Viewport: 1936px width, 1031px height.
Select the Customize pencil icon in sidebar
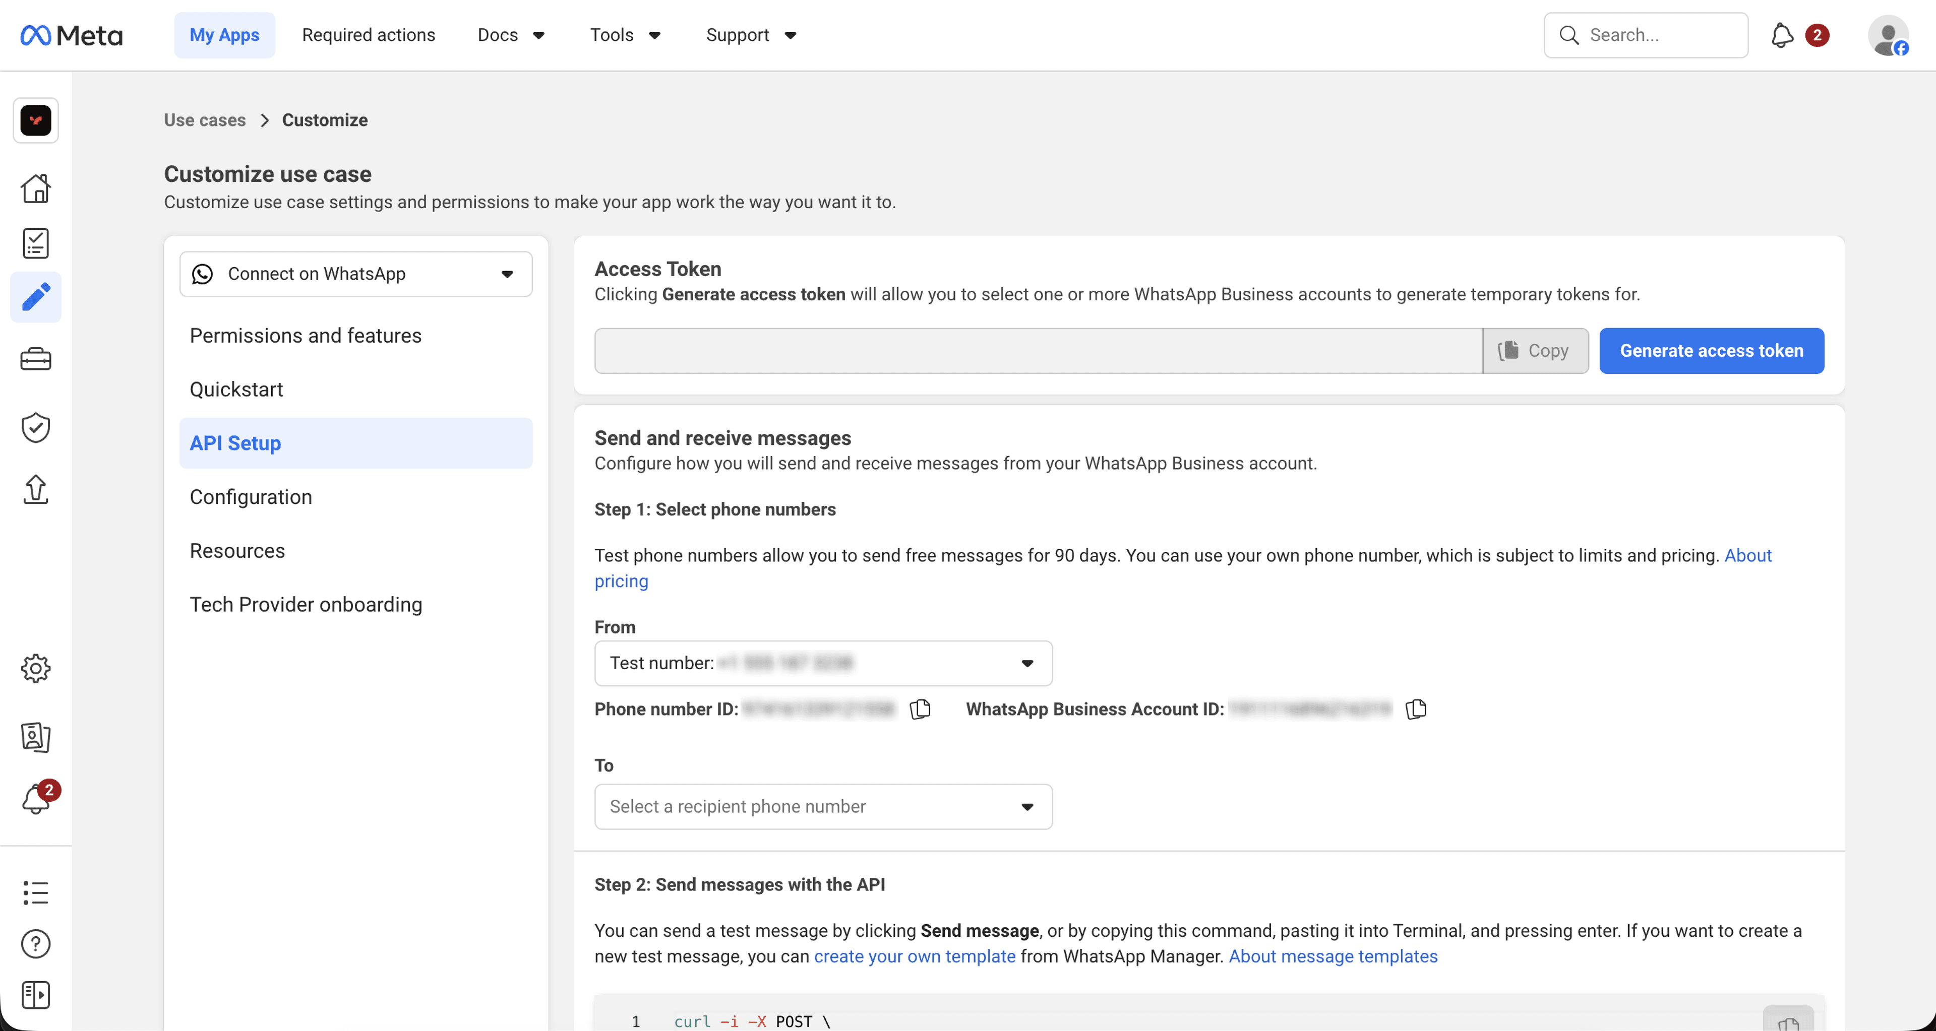click(35, 297)
